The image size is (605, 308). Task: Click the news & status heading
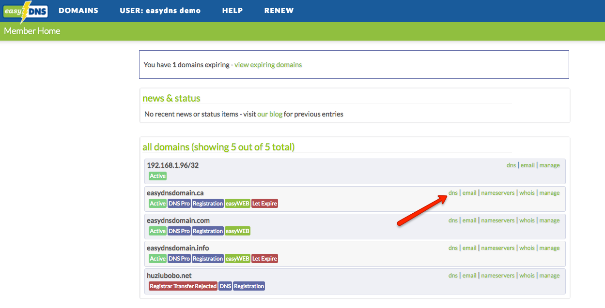click(171, 98)
